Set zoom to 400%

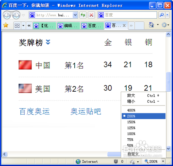point(144,110)
